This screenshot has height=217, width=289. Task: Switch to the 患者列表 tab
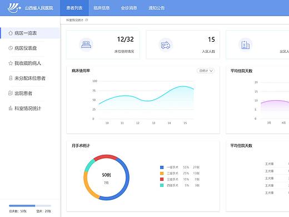[74, 8]
